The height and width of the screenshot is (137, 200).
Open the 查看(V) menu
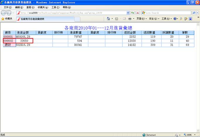(x=31, y=7)
